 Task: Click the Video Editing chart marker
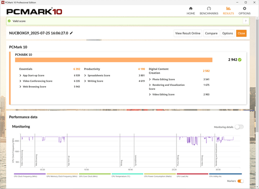tap(202, 161)
